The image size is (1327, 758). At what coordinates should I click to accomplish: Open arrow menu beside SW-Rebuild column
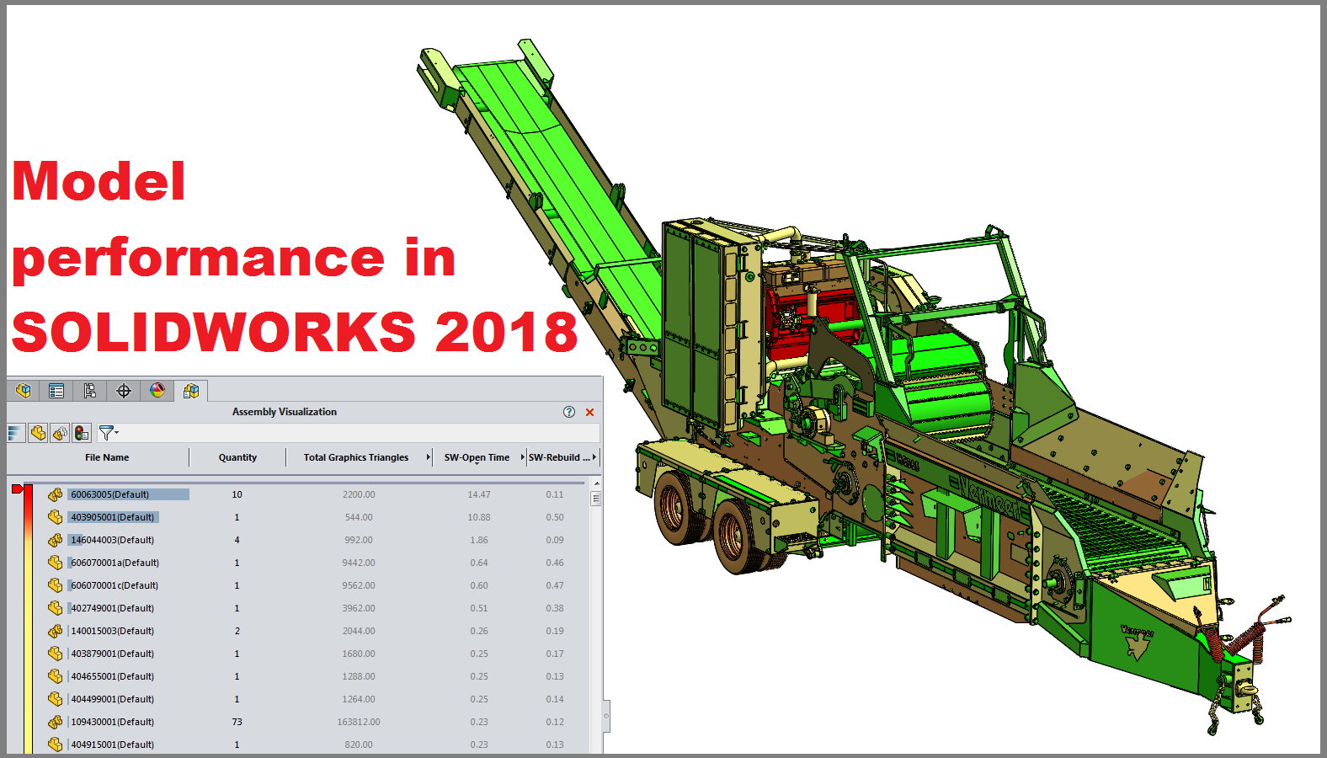tap(594, 457)
